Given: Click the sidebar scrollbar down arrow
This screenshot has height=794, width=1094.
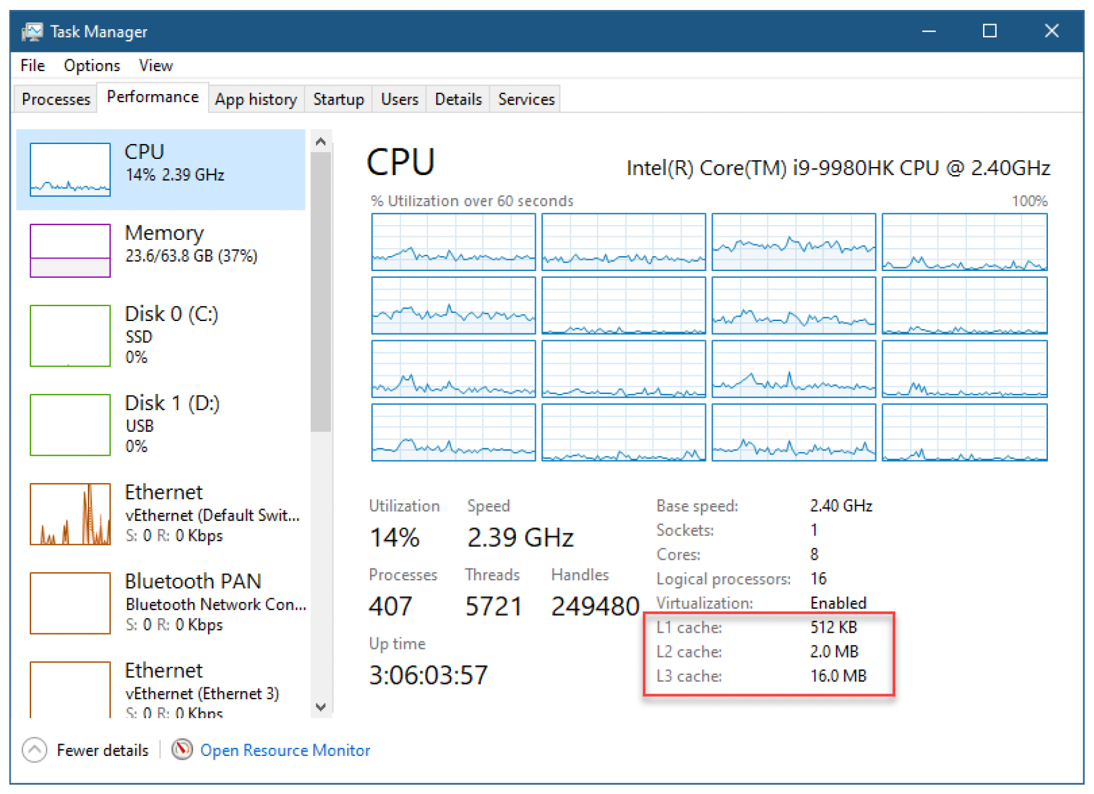Looking at the screenshot, I should click(321, 707).
